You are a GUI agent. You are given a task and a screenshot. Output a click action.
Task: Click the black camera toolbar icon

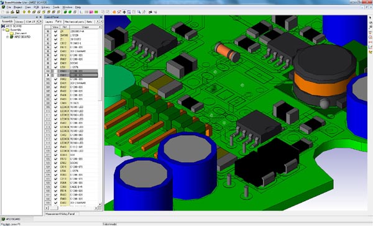point(150,12)
